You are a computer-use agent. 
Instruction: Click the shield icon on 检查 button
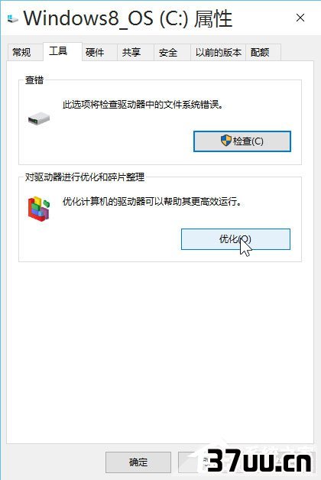[x=225, y=141]
